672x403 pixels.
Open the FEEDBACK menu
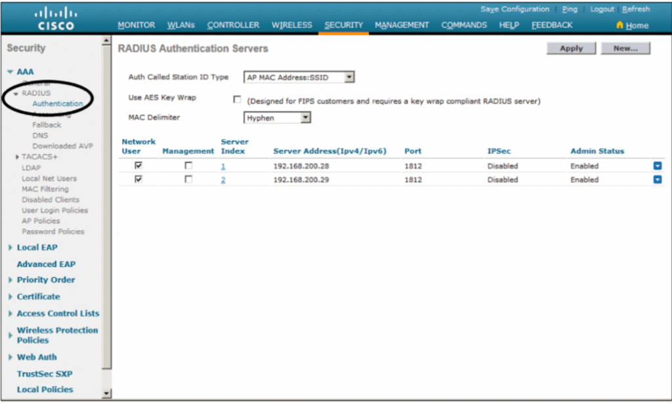[552, 26]
